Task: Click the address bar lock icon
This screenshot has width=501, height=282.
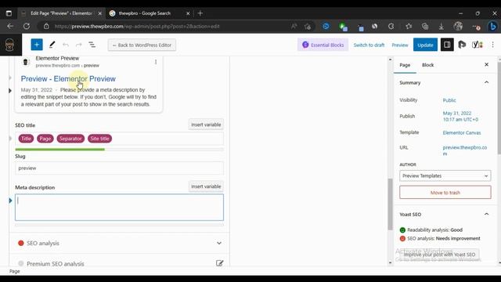Action: pos(46,26)
